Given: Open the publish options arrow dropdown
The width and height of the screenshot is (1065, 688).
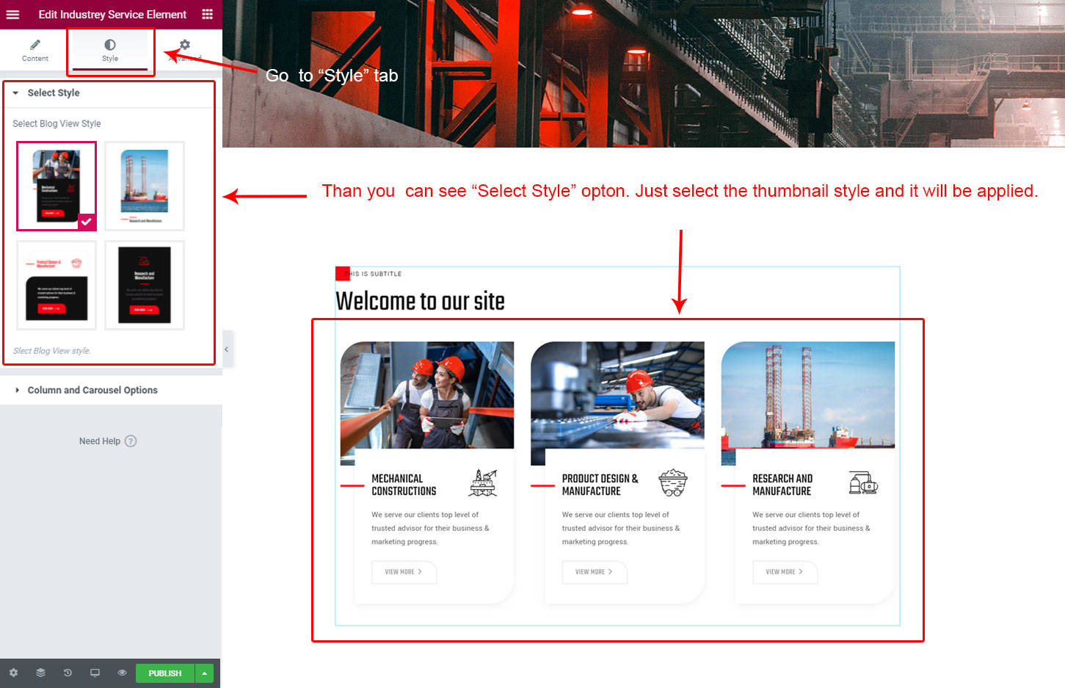Looking at the screenshot, I should [205, 673].
